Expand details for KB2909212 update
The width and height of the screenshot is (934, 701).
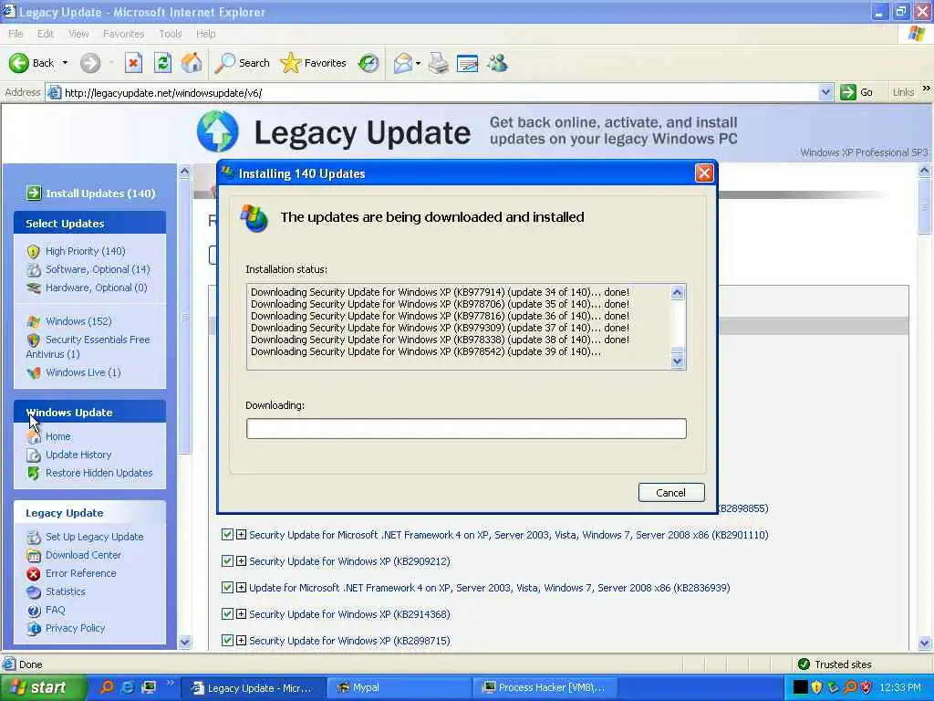tap(241, 561)
